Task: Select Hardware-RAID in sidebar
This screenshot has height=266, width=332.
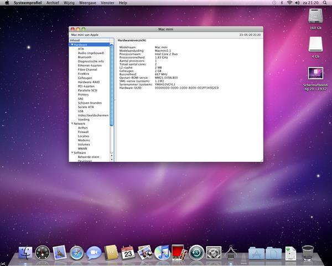Action: (89, 82)
